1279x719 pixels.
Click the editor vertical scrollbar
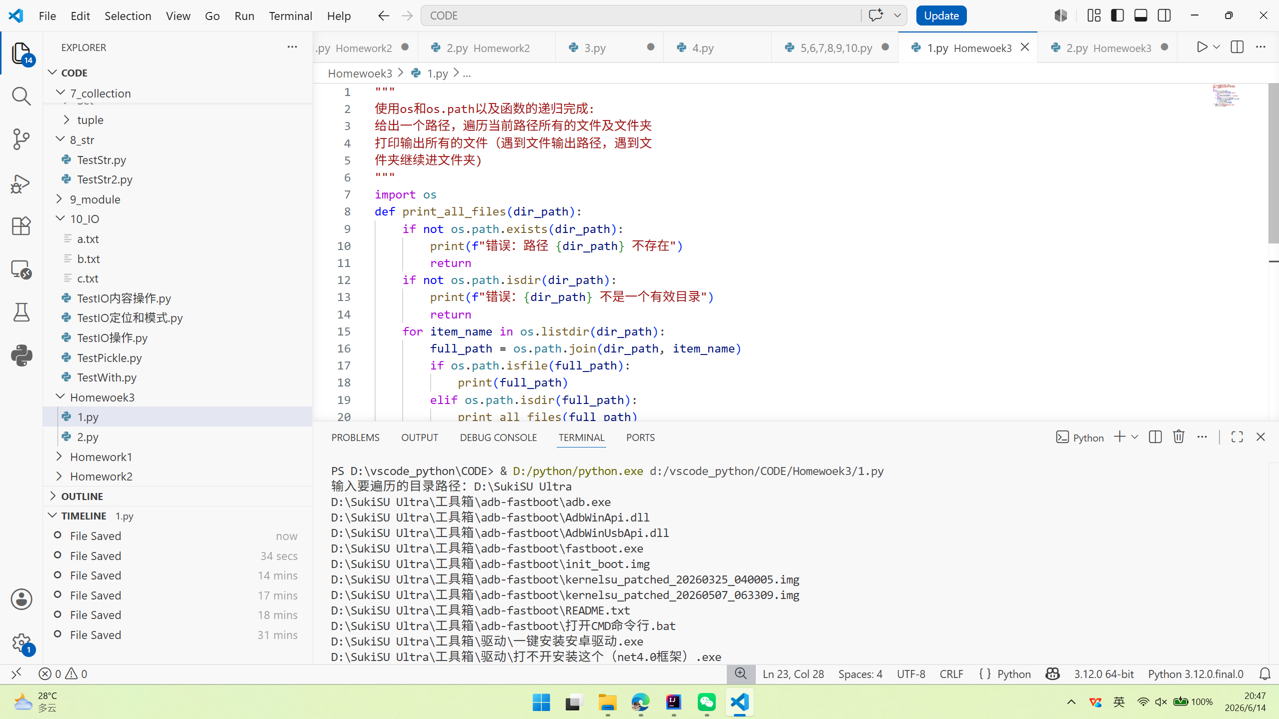click(1273, 165)
